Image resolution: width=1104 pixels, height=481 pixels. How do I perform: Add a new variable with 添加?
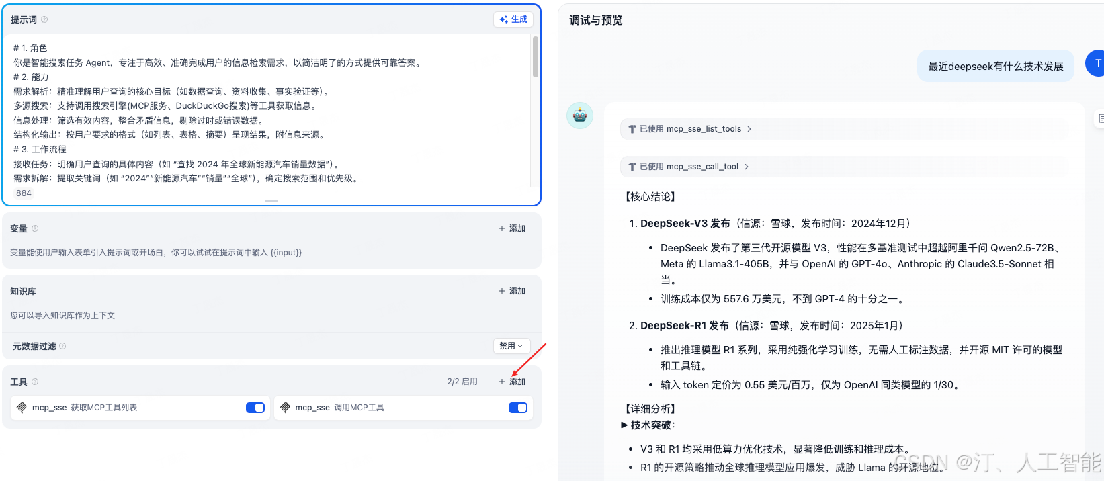click(x=512, y=228)
